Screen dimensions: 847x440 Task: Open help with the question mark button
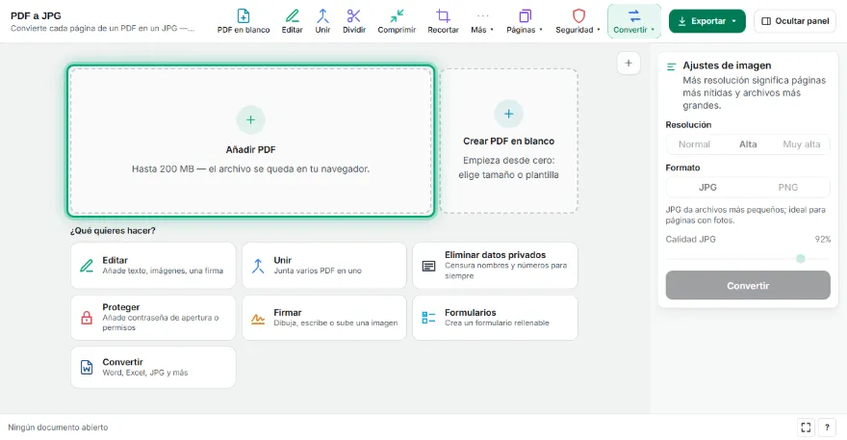point(827,427)
